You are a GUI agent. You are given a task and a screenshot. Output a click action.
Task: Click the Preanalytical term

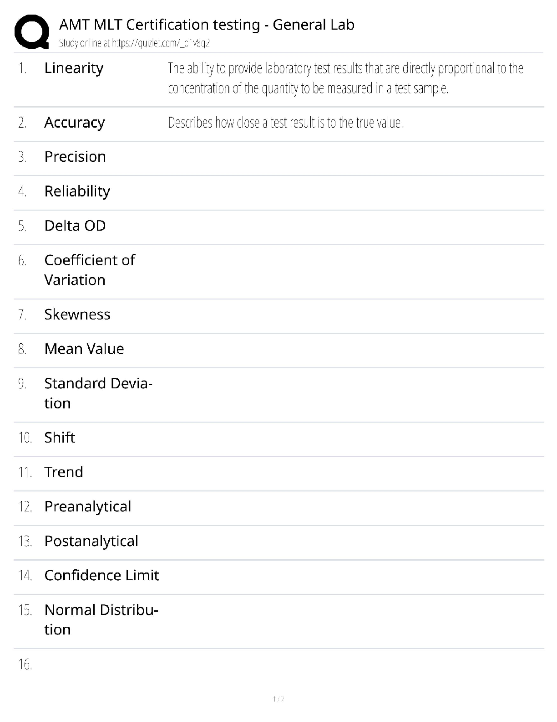(88, 506)
